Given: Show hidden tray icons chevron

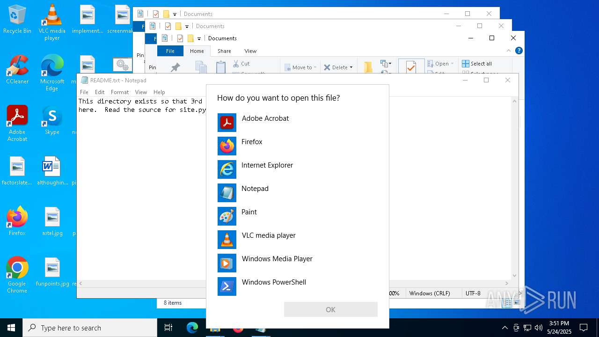Looking at the screenshot, I should (x=504, y=328).
